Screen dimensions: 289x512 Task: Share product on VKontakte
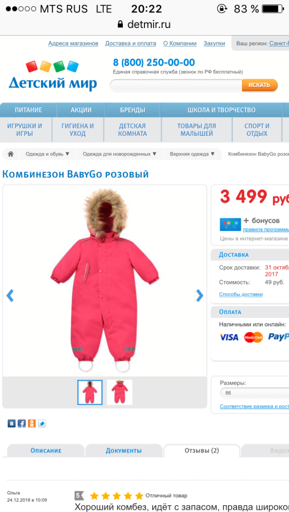(12, 423)
